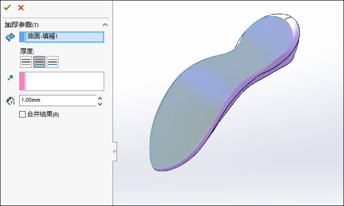Click the surface selection icon beside 曲面-填補1
The image size is (344, 206).
tap(10, 37)
